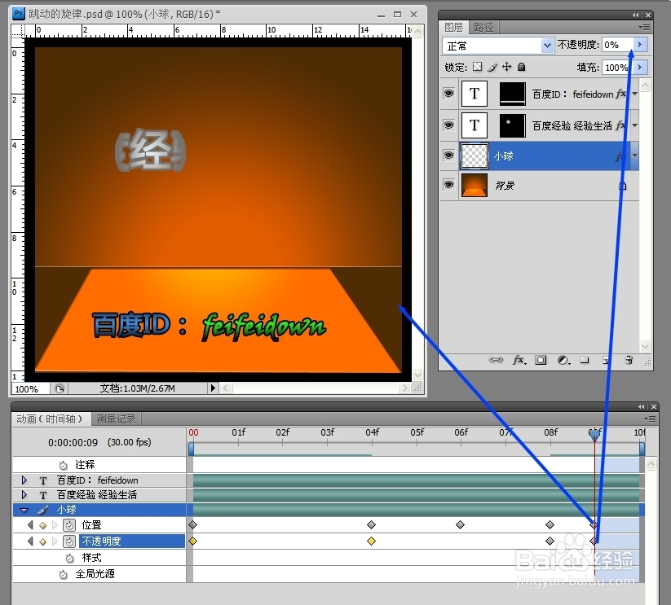Go to previous 不透明度 keyframe

pyautogui.click(x=30, y=541)
